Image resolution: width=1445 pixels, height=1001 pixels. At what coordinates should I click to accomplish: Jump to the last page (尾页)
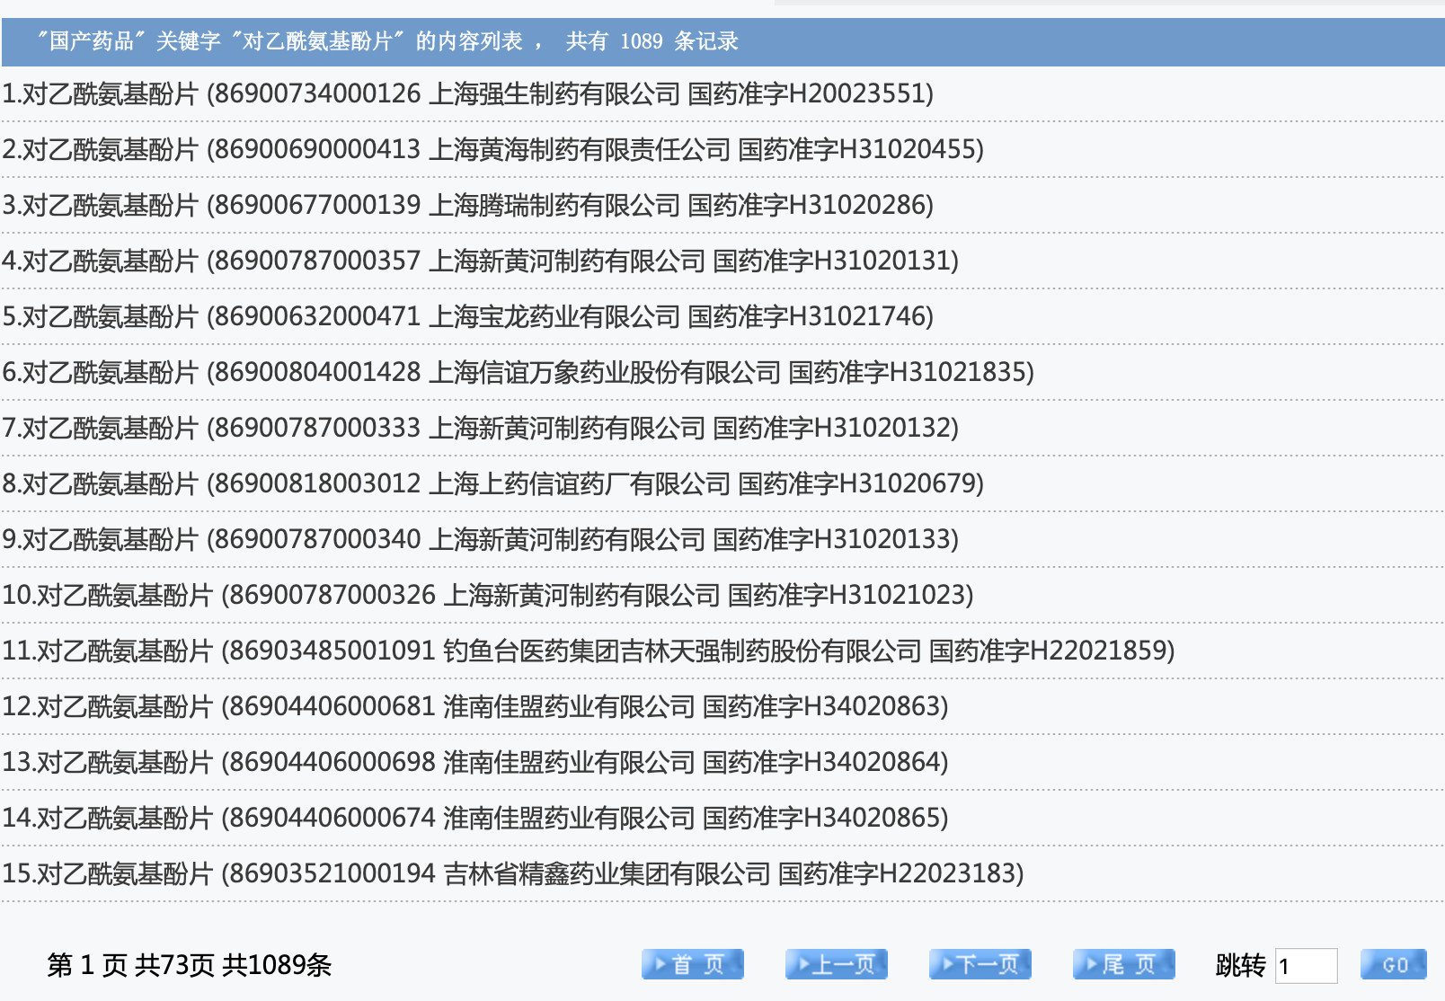point(1123,964)
